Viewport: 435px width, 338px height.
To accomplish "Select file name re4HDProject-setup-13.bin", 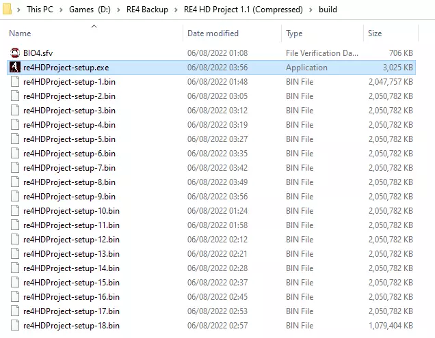I will pyautogui.click(x=71, y=254).
